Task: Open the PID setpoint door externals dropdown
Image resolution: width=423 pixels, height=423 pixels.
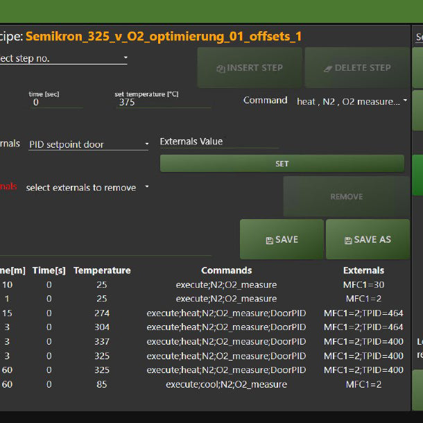Action: click(89, 145)
